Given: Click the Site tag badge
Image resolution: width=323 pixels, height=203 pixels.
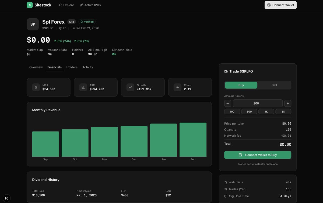Looking at the screenshot, I should click(x=71, y=22).
